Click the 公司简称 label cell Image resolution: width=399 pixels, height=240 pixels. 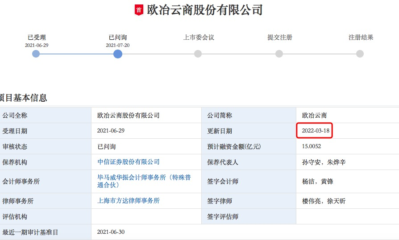(249, 116)
